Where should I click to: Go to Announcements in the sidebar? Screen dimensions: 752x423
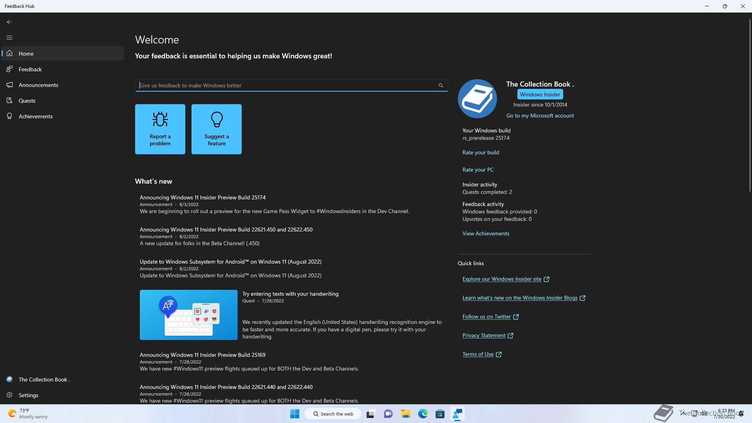pyautogui.click(x=63, y=85)
